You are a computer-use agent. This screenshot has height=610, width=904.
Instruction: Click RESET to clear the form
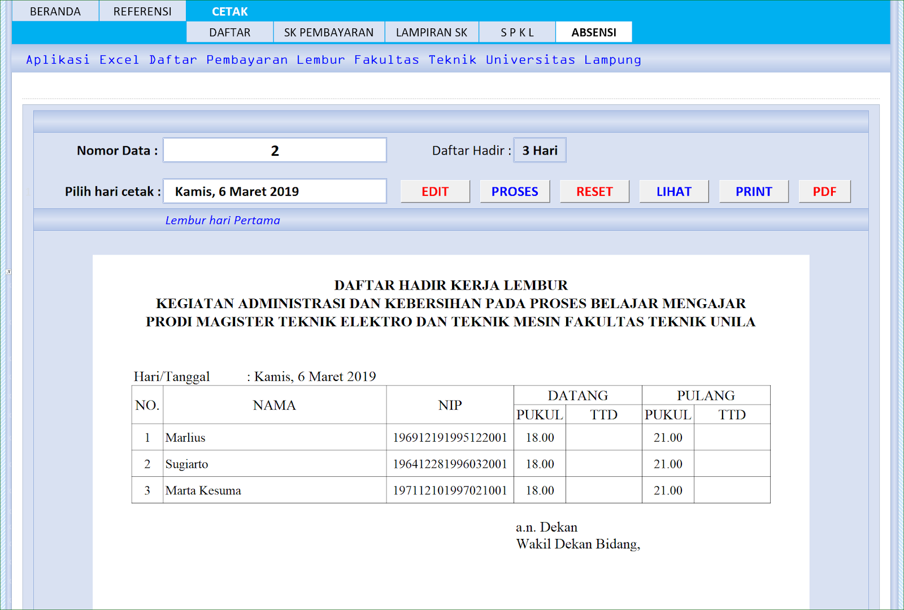click(594, 191)
